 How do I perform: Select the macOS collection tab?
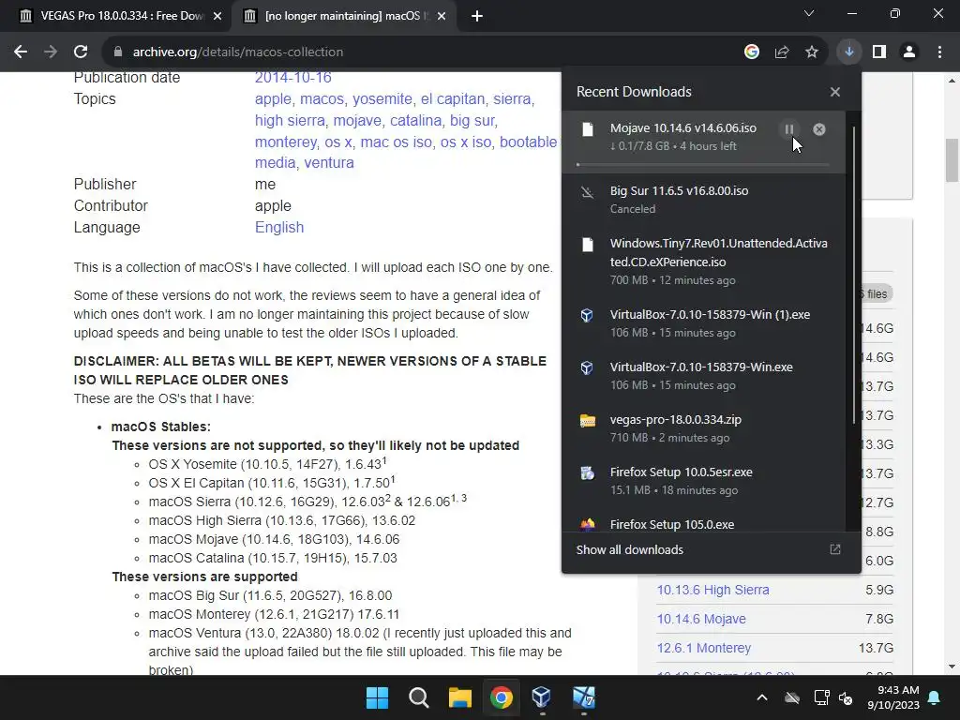tap(343, 16)
